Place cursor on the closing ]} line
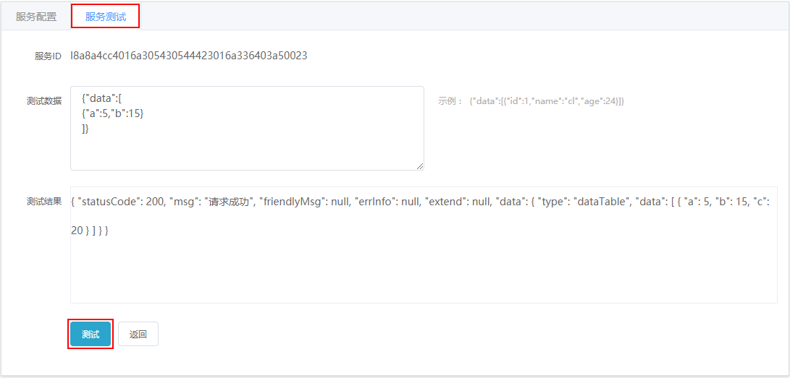Viewport: 790px width, 378px height. coord(85,129)
